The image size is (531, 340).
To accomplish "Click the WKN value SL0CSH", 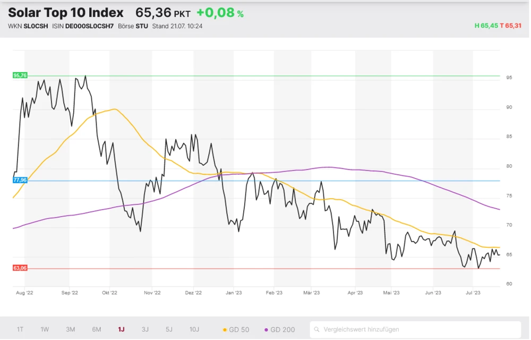I will [36, 26].
